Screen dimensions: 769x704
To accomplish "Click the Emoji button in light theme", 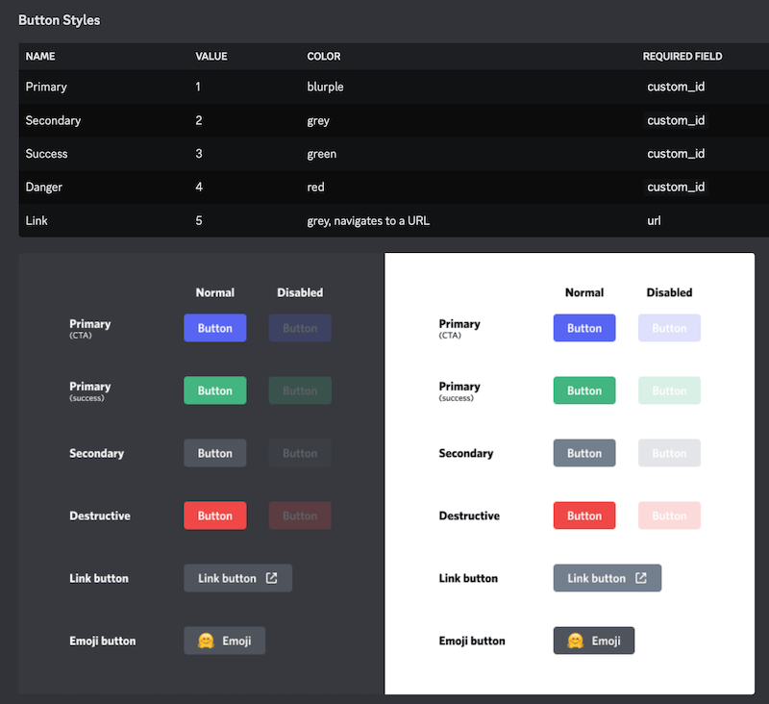I will point(594,641).
